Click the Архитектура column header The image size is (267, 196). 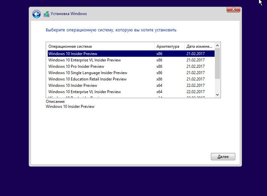click(x=169, y=46)
